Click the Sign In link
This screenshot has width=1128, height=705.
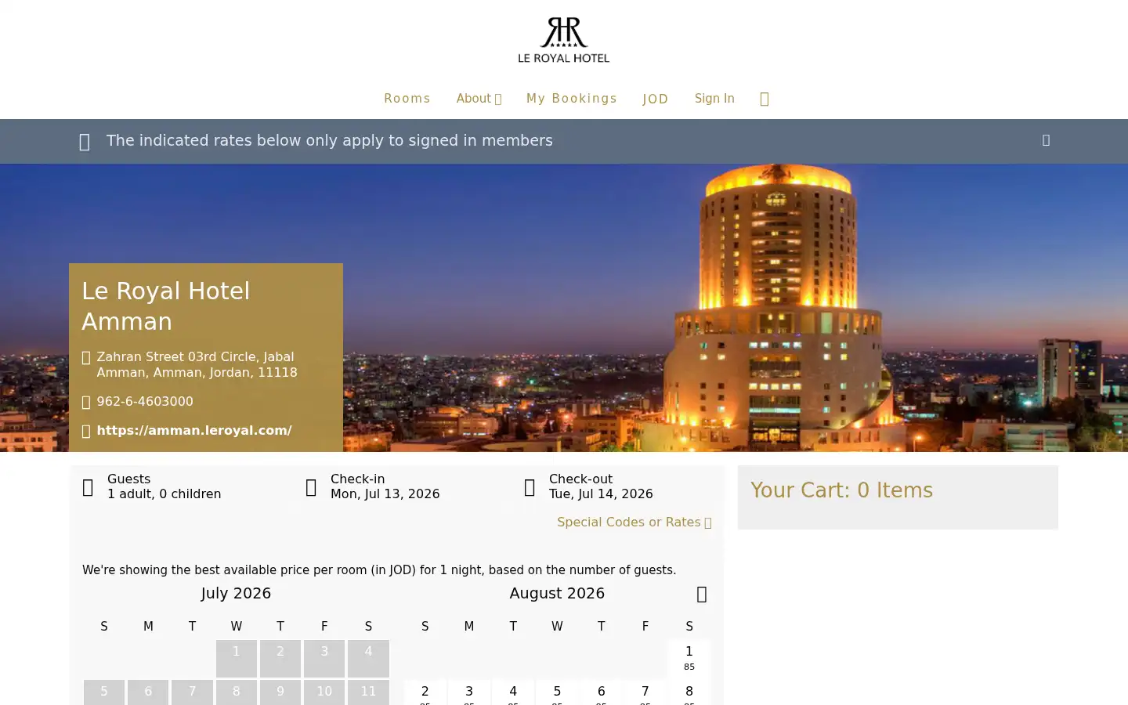tap(714, 99)
